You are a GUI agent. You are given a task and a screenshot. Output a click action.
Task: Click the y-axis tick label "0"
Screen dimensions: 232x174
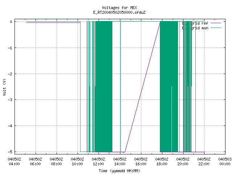(x=11, y=22)
